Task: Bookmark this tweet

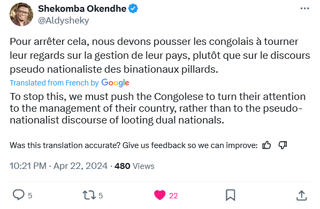Action: pos(231,195)
